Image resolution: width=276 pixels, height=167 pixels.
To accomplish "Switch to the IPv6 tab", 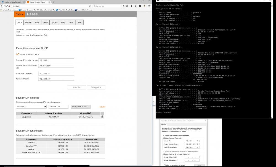I will click(79, 23).
